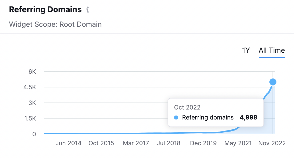This screenshot has width=294, height=158.
Task: Click the blue legend dot in tooltip
Action: (x=176, y=117)
